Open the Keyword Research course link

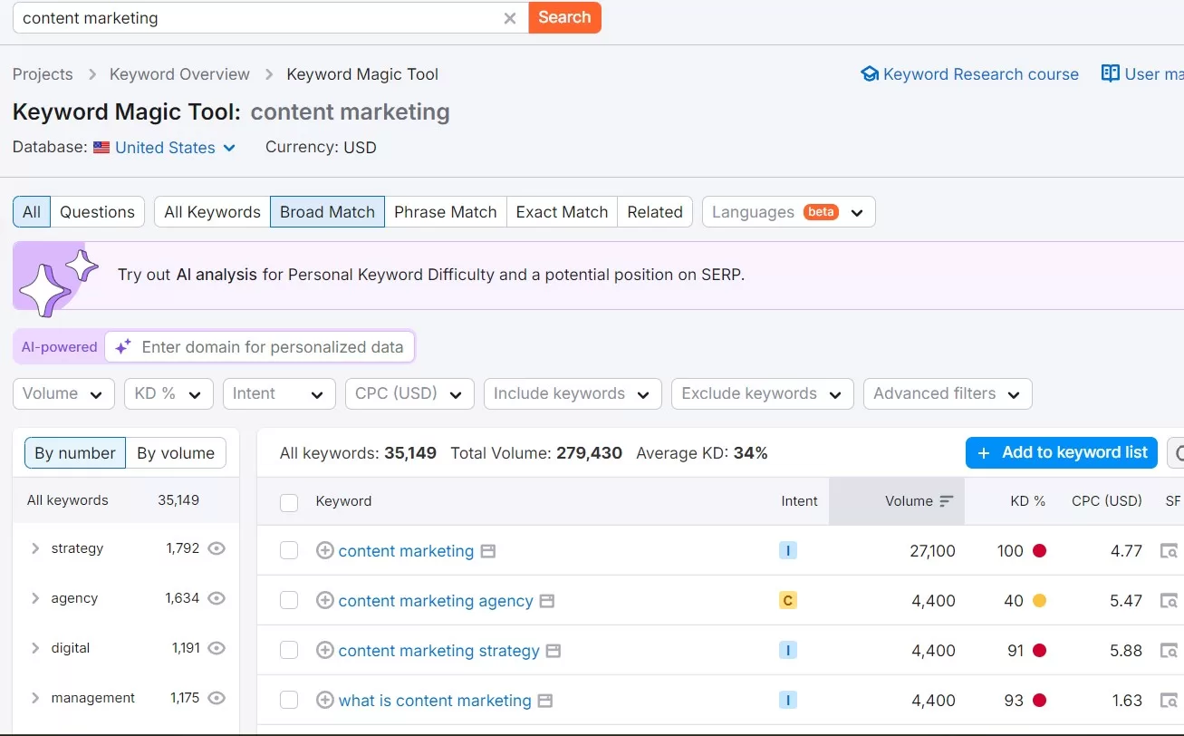981,74
